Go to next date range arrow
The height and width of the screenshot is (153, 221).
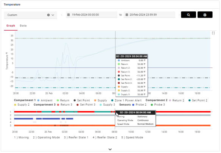pos(179,15)
